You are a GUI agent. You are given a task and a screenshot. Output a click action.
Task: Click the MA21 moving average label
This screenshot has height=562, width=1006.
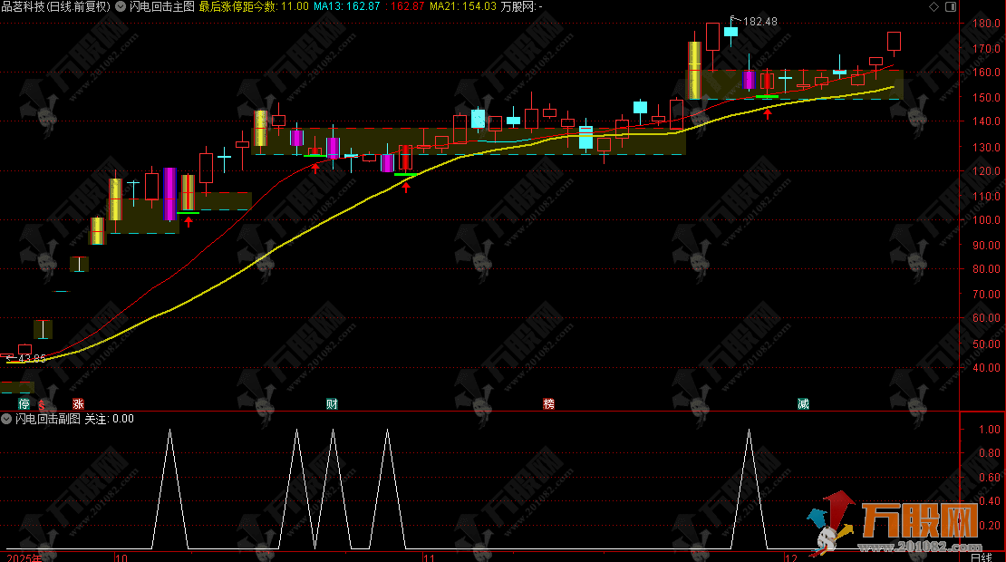pos(462,6)
